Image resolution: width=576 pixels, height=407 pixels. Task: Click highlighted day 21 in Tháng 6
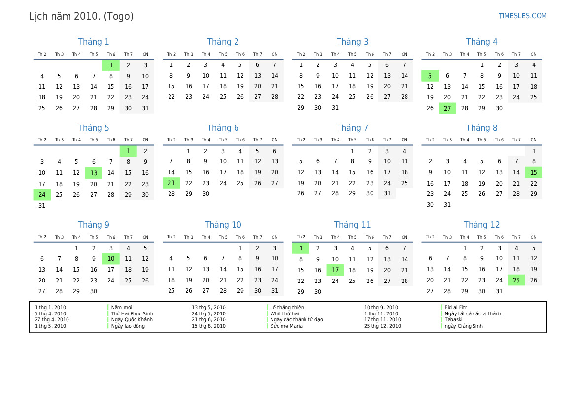(171, 183)
